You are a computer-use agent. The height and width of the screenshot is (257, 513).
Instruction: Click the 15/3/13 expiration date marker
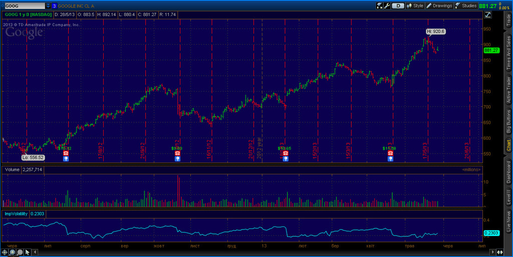348,151
